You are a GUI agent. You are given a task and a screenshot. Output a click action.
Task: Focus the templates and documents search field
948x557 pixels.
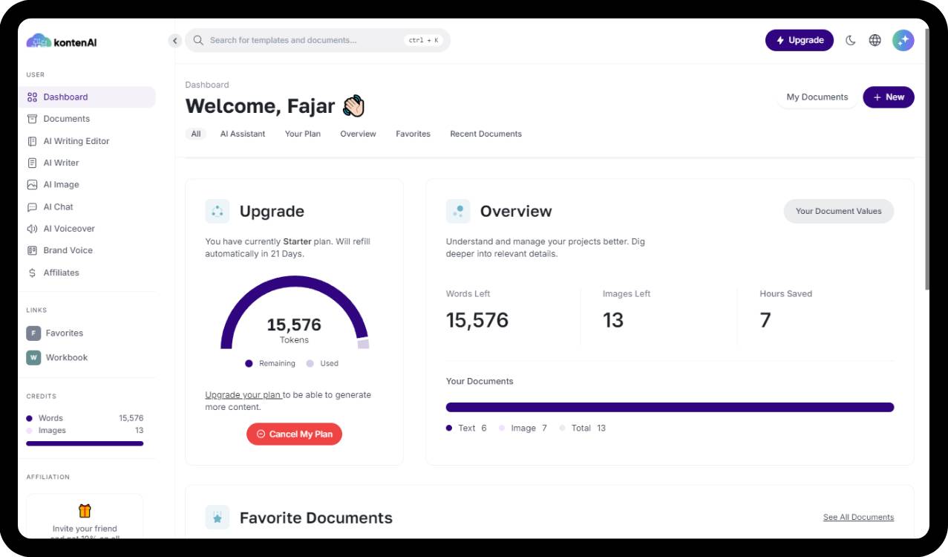[317, 40]
